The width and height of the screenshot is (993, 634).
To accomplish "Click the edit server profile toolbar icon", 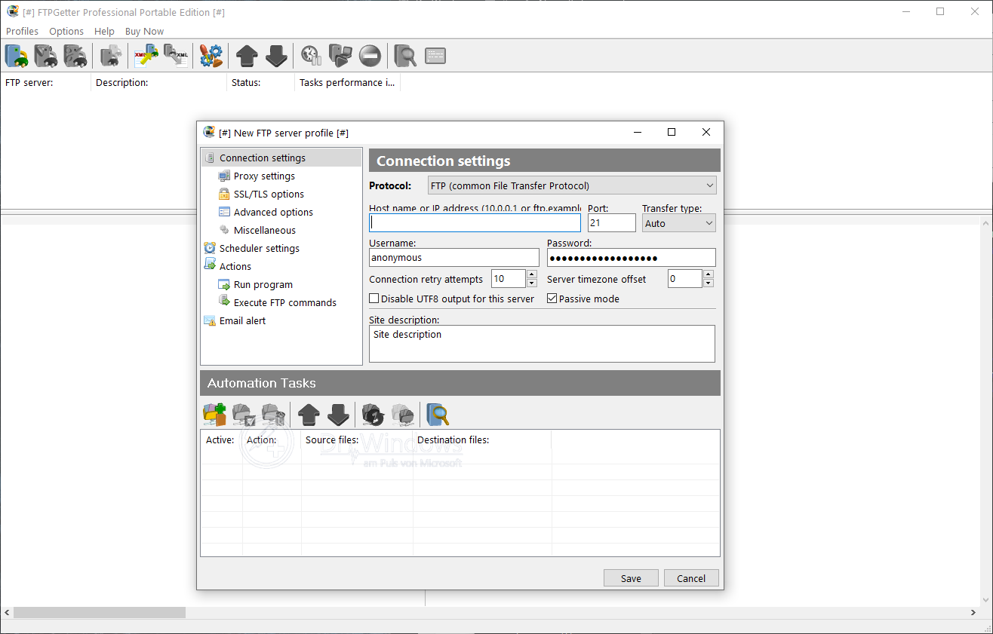I will click(x=46, y=56).
